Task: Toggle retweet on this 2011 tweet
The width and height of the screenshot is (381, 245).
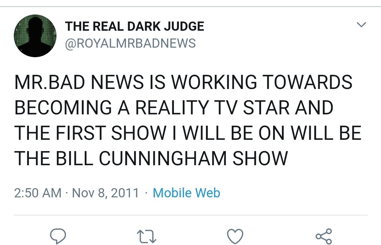Action: [146, 237]
